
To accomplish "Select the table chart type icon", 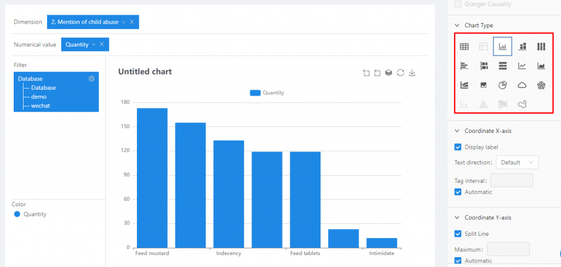I will [464, 47].
